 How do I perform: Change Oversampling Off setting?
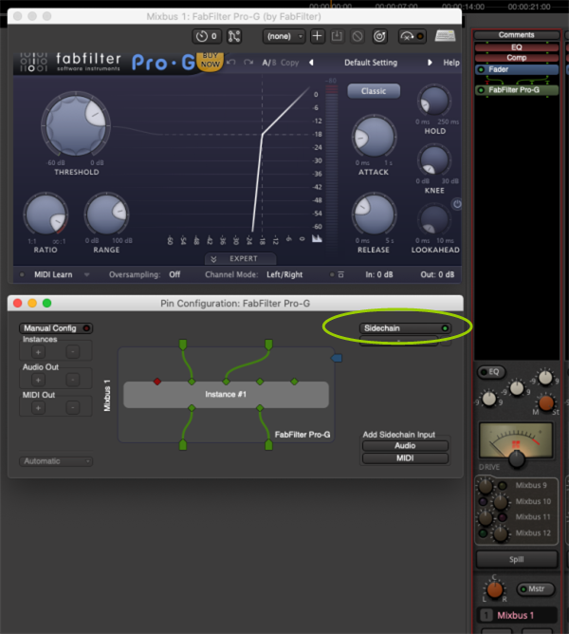point(174,274)
